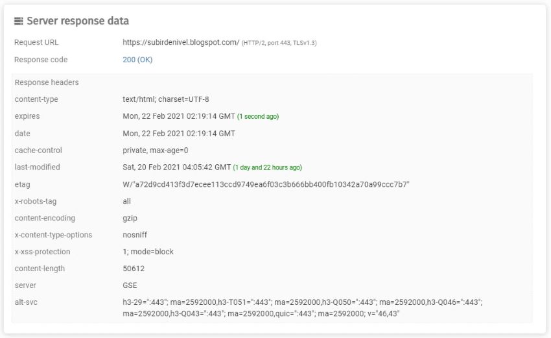
Task: Select the cache-control private max-age value
Action: click(x=156, y=150)
